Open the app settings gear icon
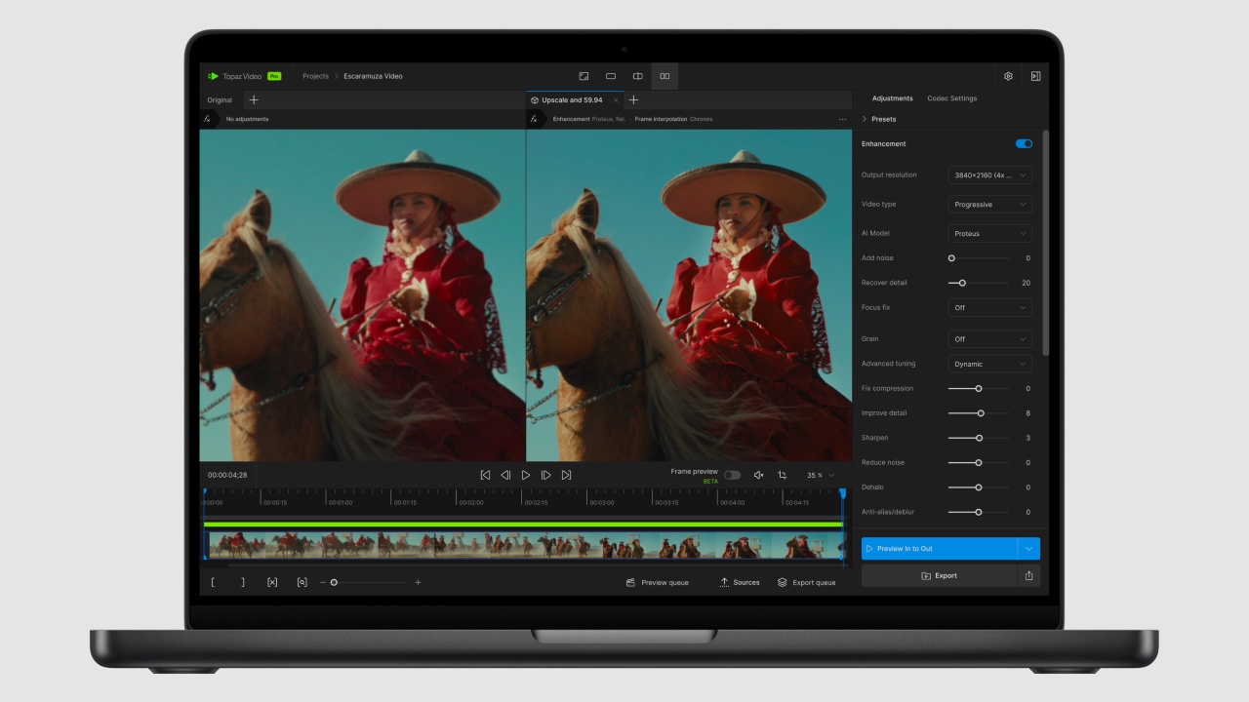1249x702 pixels. pos(1008,76)
